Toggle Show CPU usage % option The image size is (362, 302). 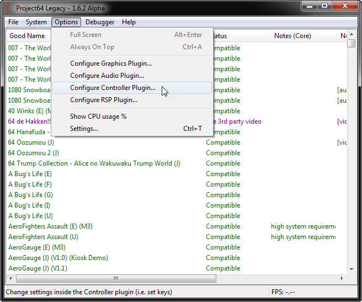click(x=132, y=116)
